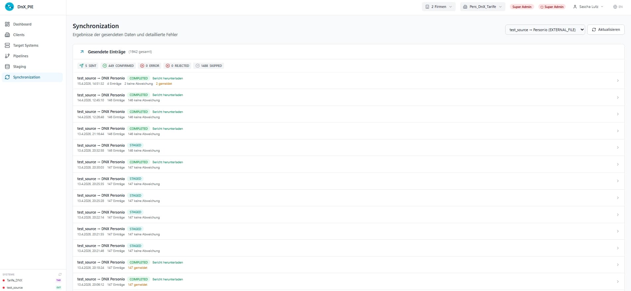This screenshot has height=291, width=631.
Task: Expand the 13.4.2026 20:21:46 entry chevron
Action: point(618,248)
